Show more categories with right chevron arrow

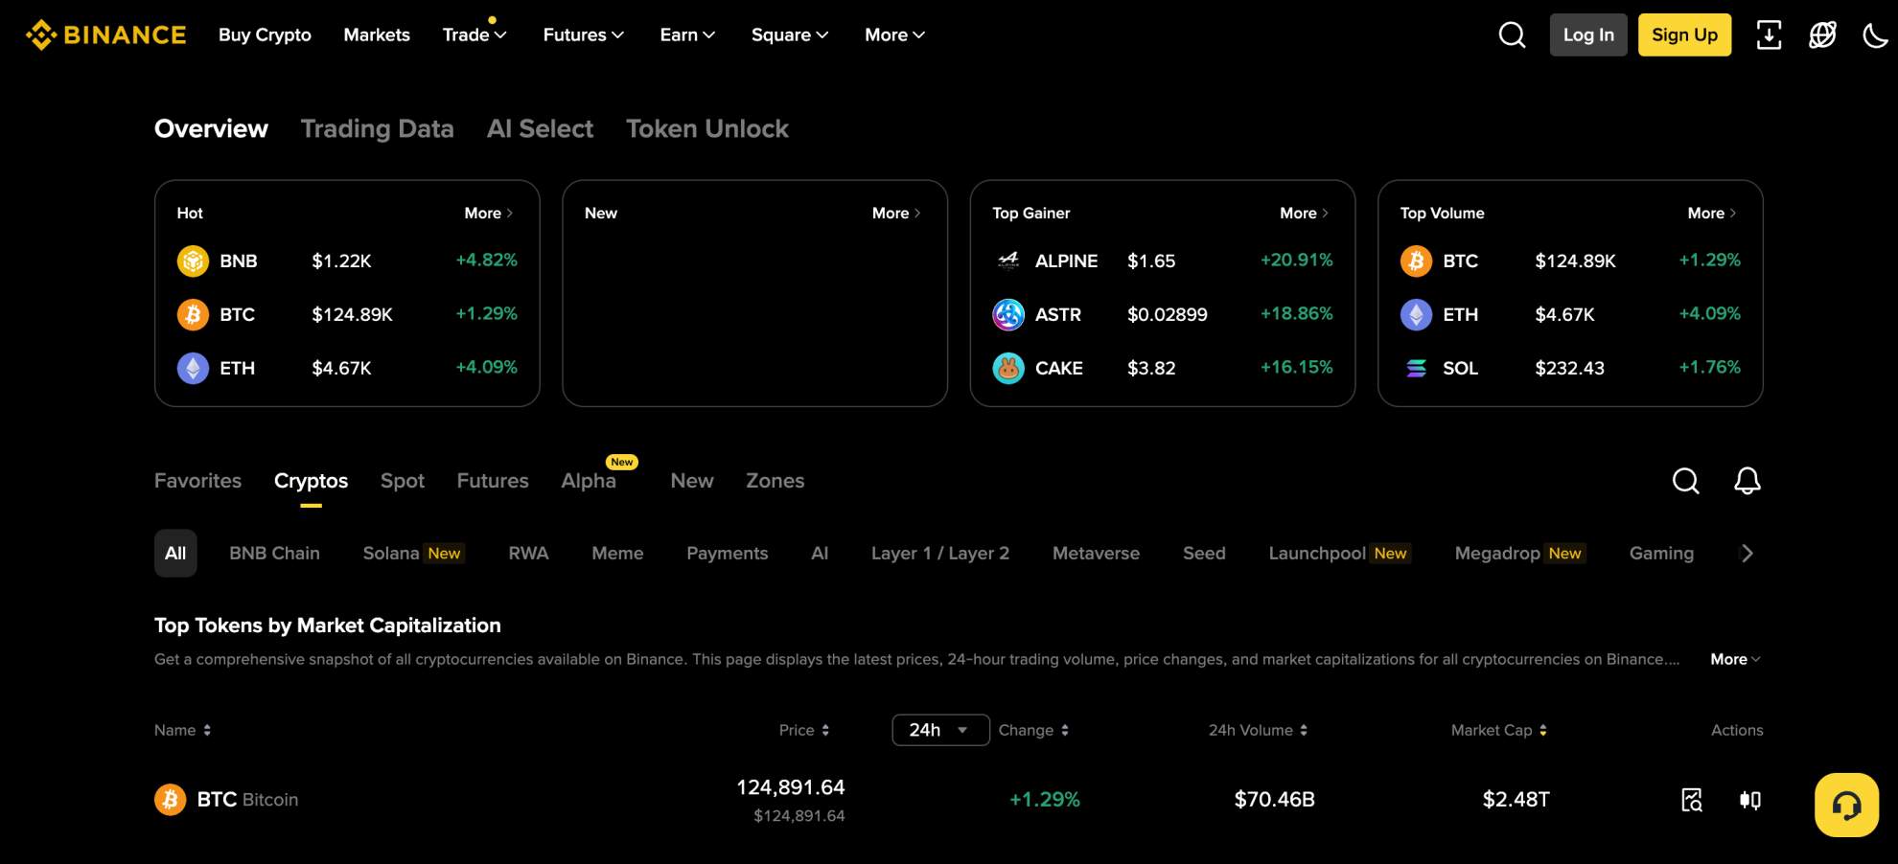1748,554
